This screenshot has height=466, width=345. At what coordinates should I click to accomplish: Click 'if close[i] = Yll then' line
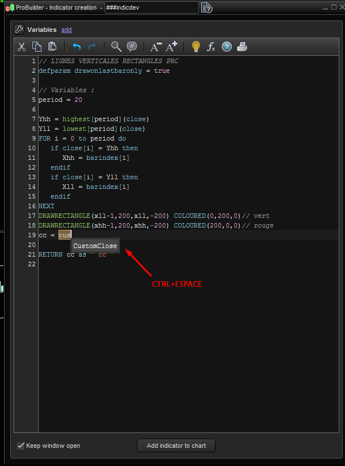[94, 177]
